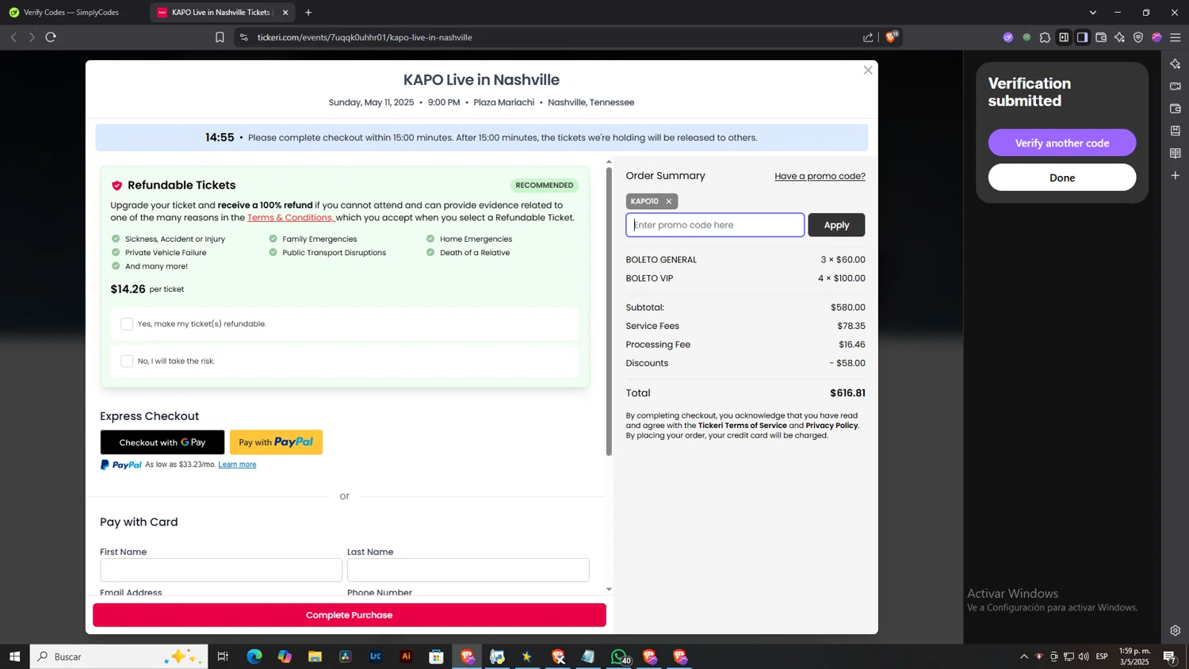The height and width of the screenshot is (669, 1189).
Task: Open the reading list icon in sidebar
Action: click(x=1176, y=153)
